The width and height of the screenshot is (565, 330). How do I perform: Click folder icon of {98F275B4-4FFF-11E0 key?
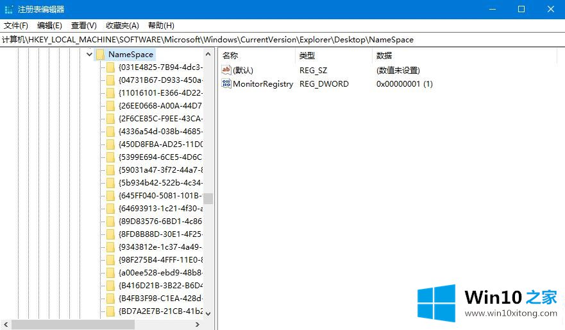[x=110, y=259]
